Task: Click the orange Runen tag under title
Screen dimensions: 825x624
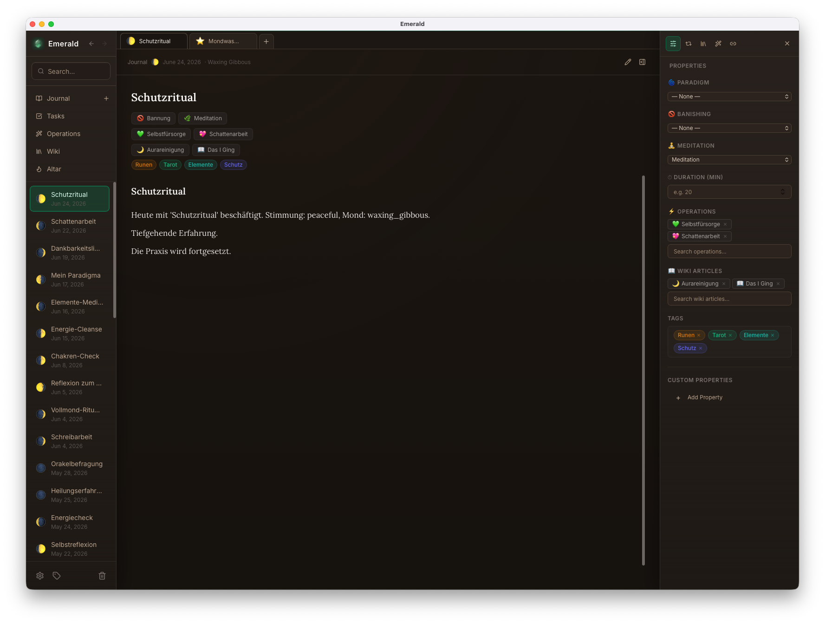Action: (x=144, y=165)
